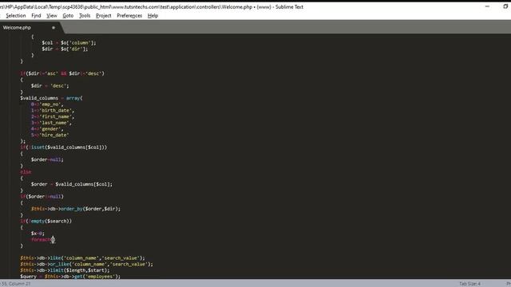Select the Welcome.php tab
Screen dimensions: 511x287
pyautogui.click(x=17, y=28)
